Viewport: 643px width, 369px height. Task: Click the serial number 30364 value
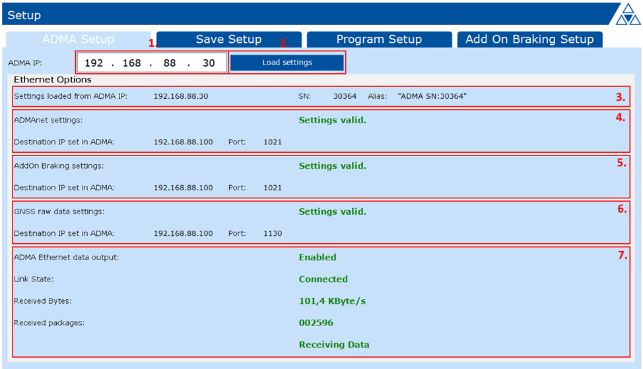pos(345,96)
